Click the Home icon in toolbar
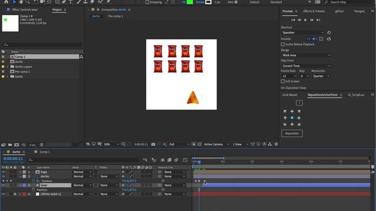Viewport: 376px width, 211px height. tap(6, 2)
